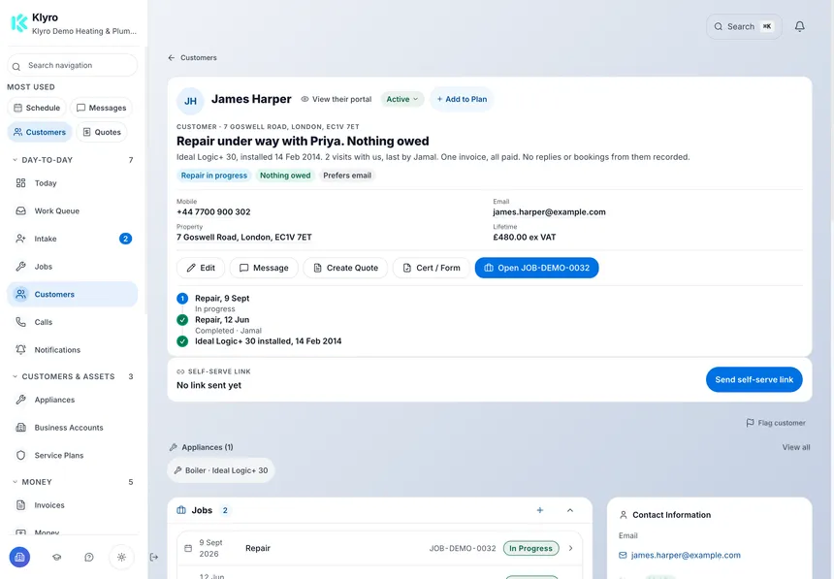Viewport: 834px width, 579px height.
Task: Open the Active status dropdown
Action: tap(402, 99)
